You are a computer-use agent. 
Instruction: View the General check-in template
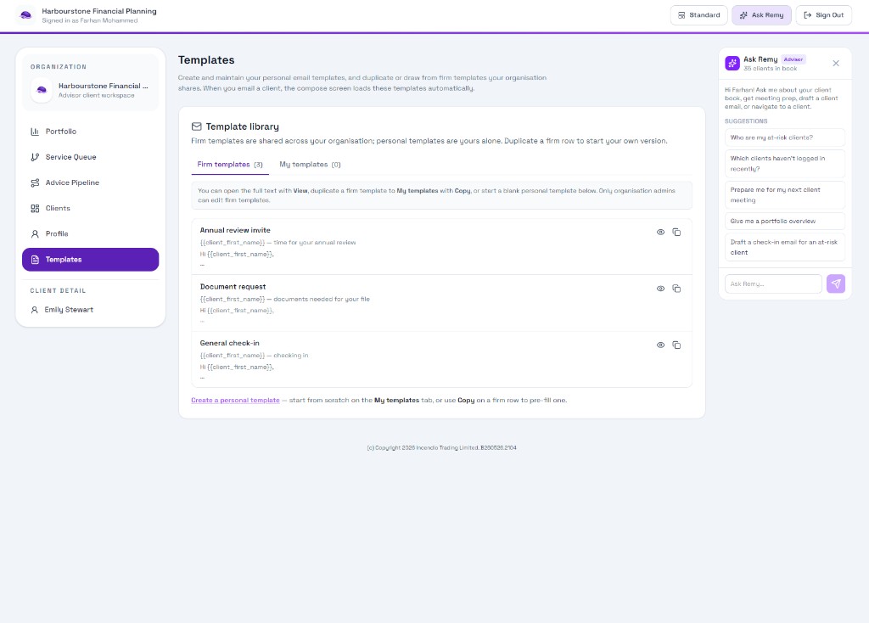pyautogui.click(x=660, y=345)
